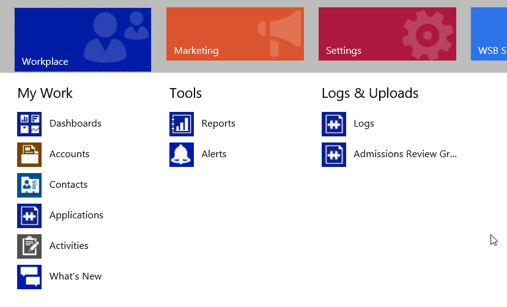
Task: Open the Dashboards text link
Action: pyautogui.click(x=75, y=124)
